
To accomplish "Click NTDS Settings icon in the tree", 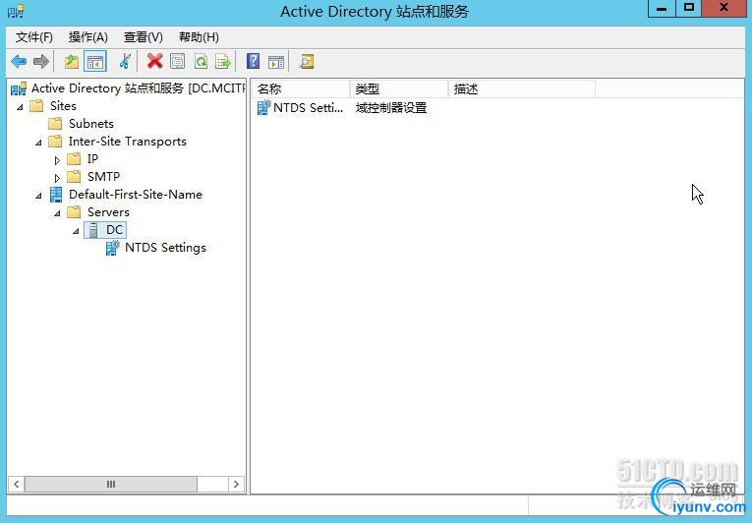I will 113,248.
